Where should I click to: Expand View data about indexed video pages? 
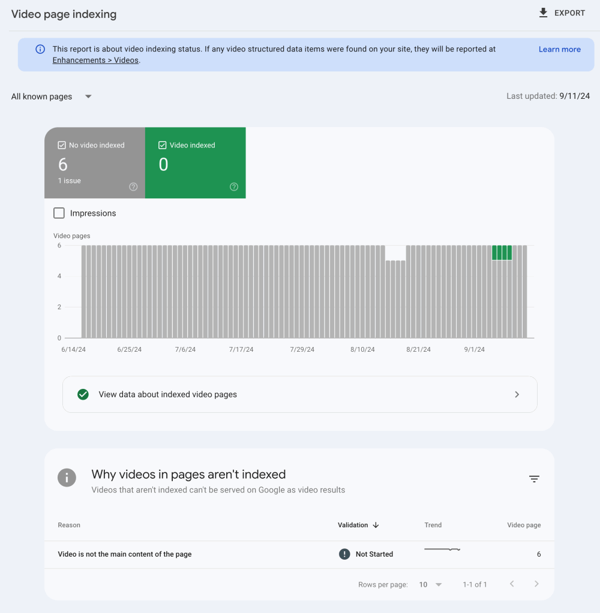(300, 394)
